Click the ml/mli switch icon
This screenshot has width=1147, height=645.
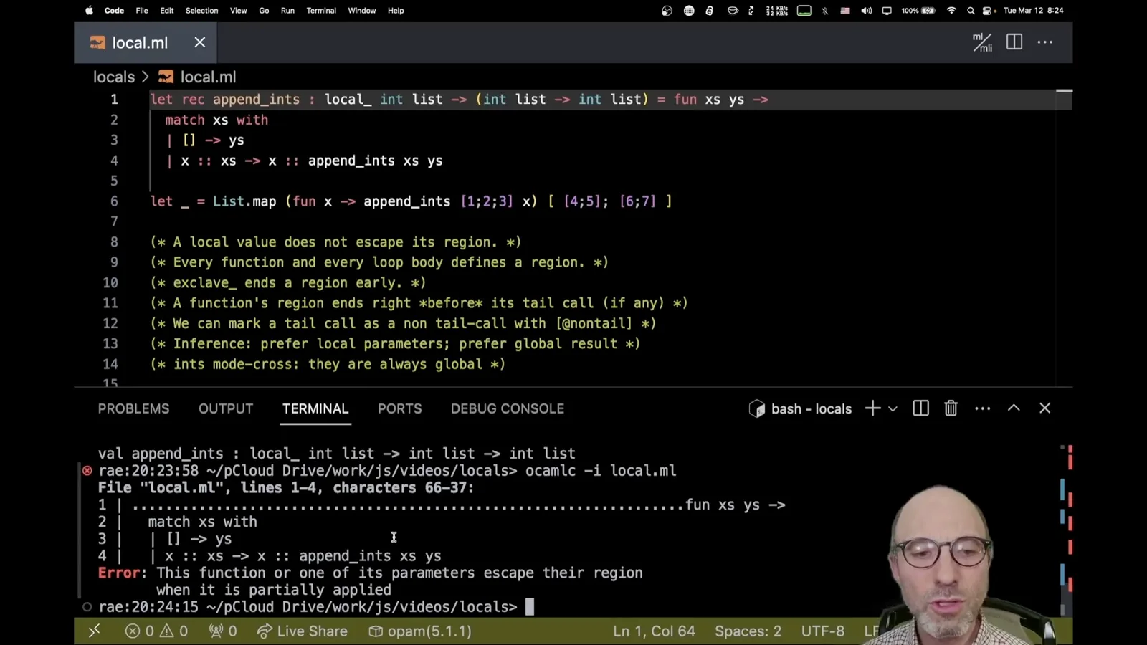(x=982, y=42)
